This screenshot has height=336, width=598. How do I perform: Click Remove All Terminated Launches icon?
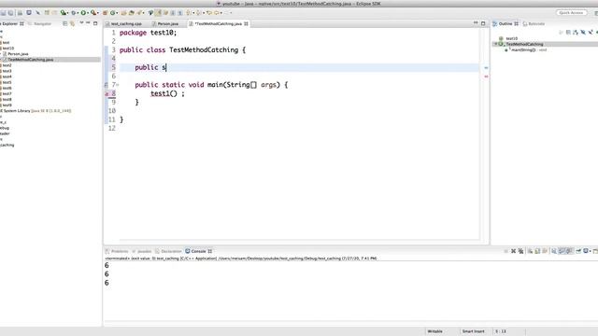pyautogui.click(x=521, y=251)
